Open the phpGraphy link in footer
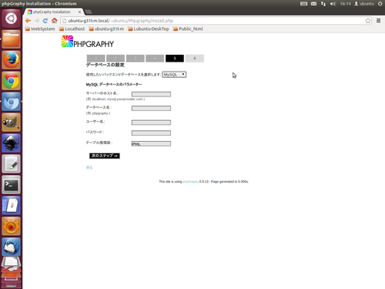Viewport: 385px width, 289px height. 190,182
